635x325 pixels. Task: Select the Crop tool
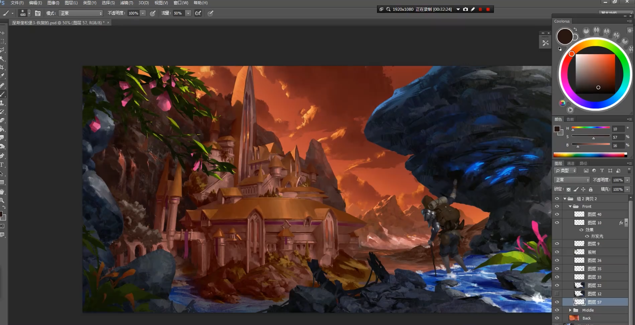[2, 68]
